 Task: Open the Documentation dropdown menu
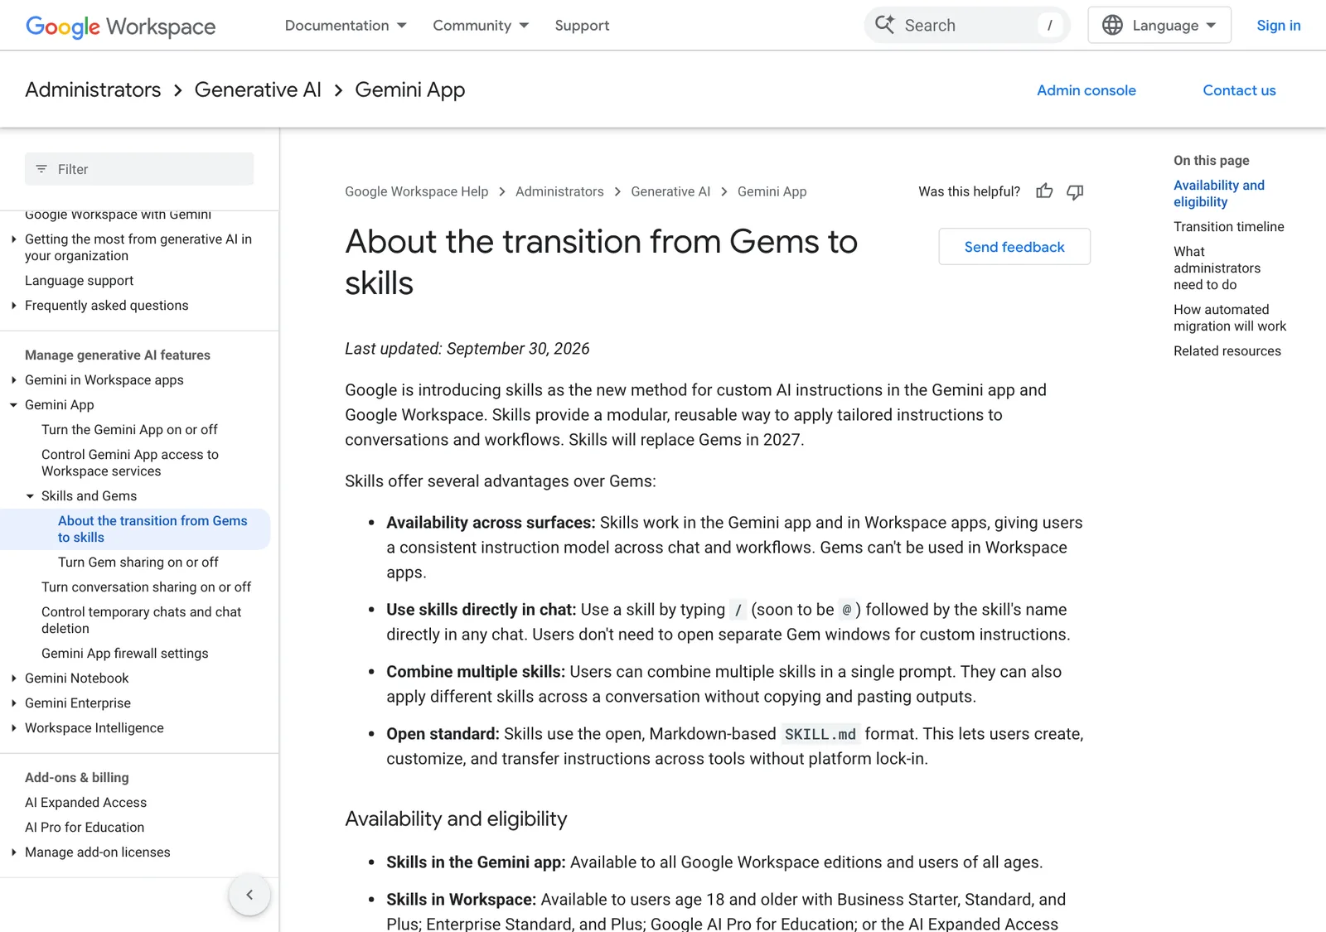[x=346, y=26]
